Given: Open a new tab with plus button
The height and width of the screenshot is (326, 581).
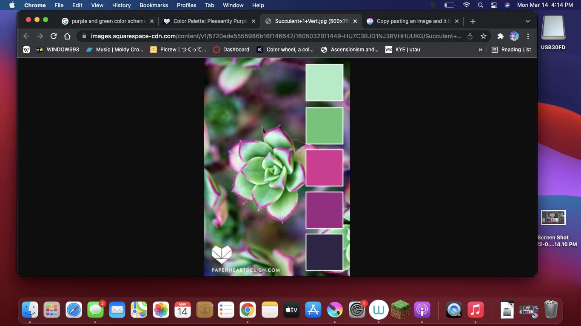Looking at the screenshot, I should [x=473, y=21].
